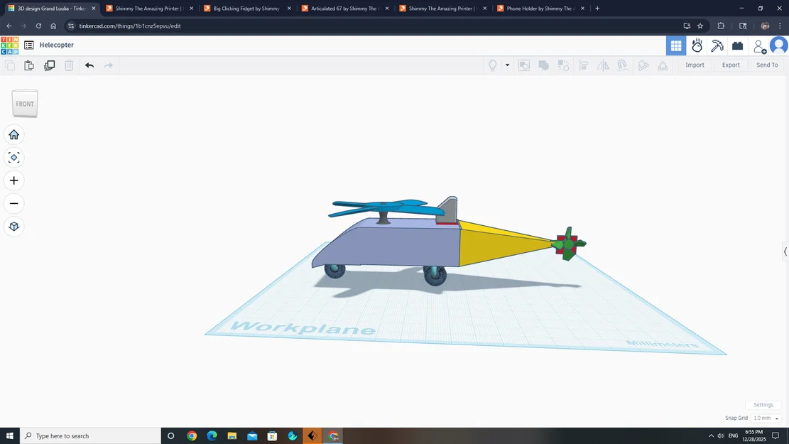
Task: Open the user profile avatar
Action: (x=779, y=45)
